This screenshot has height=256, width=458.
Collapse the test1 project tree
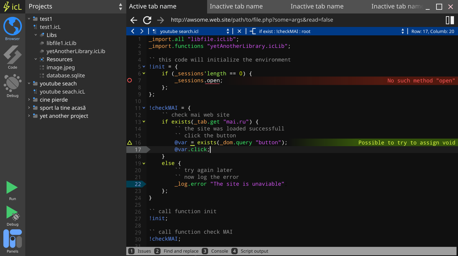[x=29, y=19]
